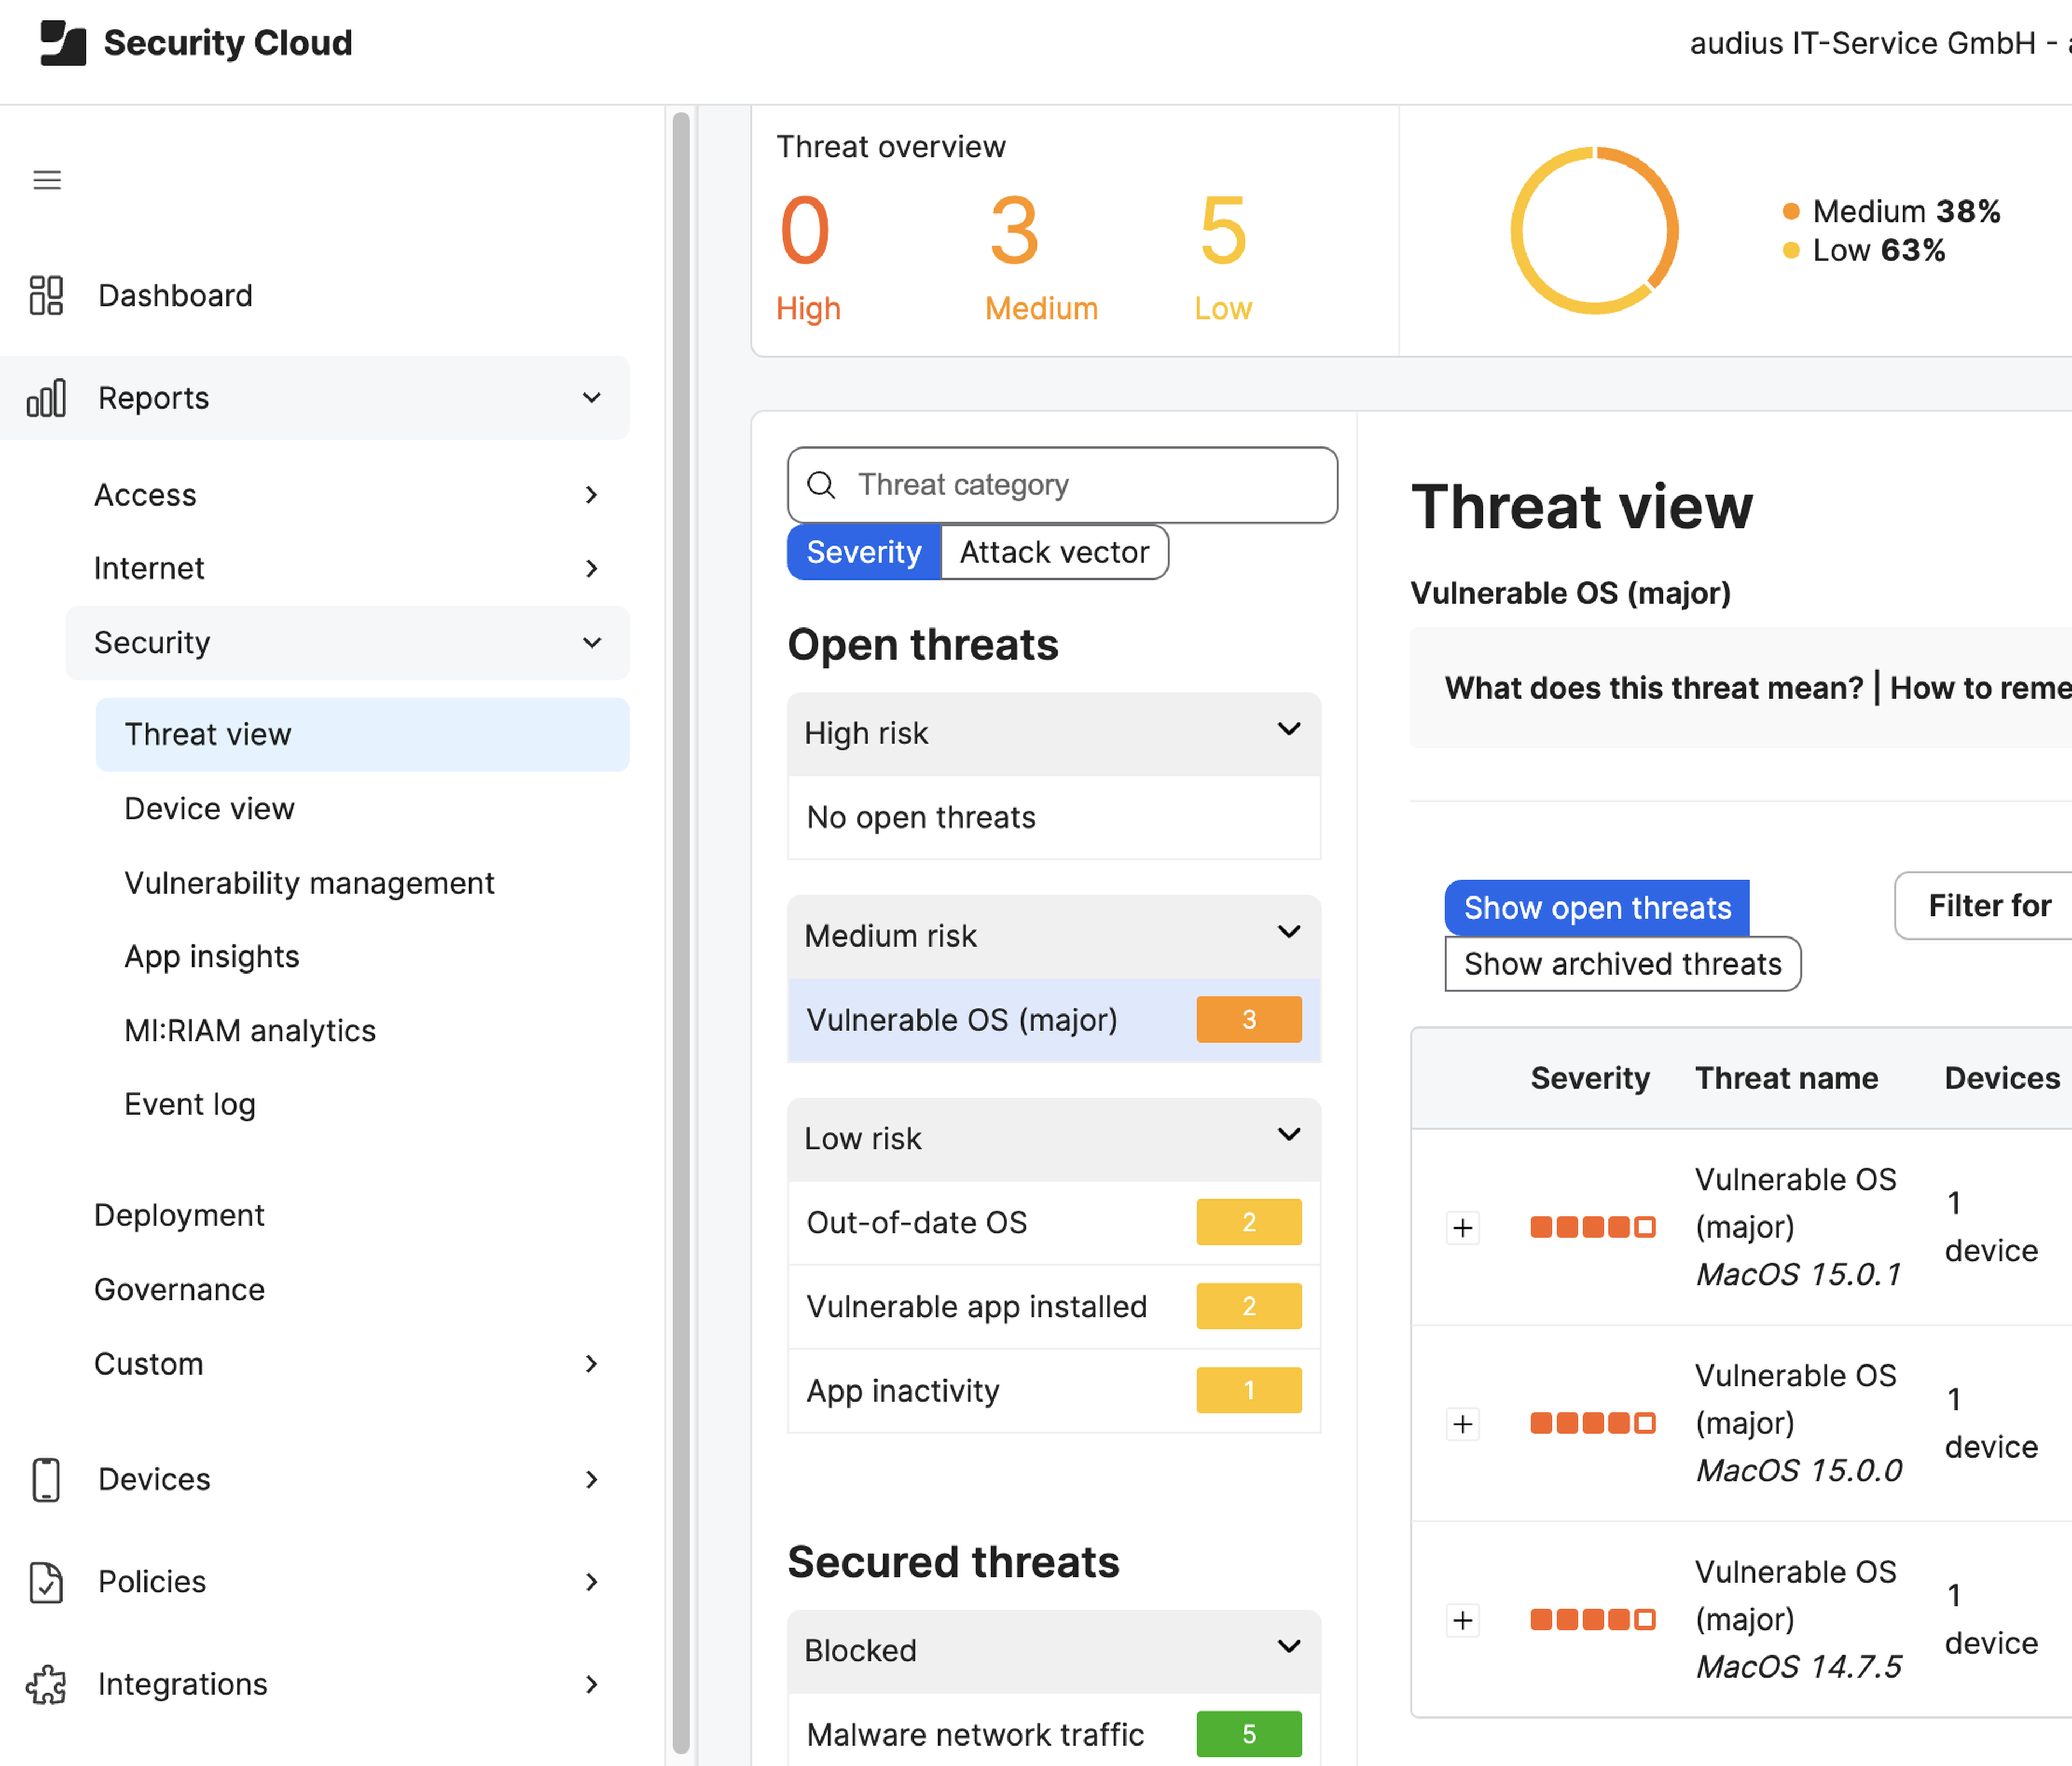Click the Devices phone icon
Screen dimensions: 2072x1766
[46, 1479]
